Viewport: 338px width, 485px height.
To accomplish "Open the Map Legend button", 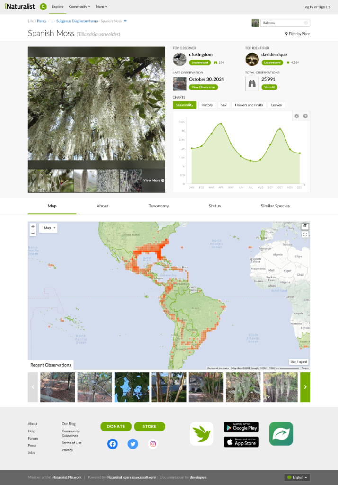I will point(298,361).
